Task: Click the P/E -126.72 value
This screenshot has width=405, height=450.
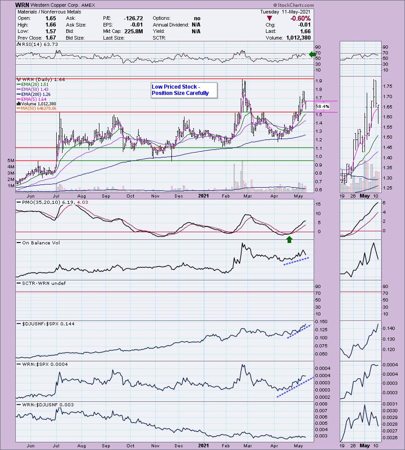Action: [133, 18]
